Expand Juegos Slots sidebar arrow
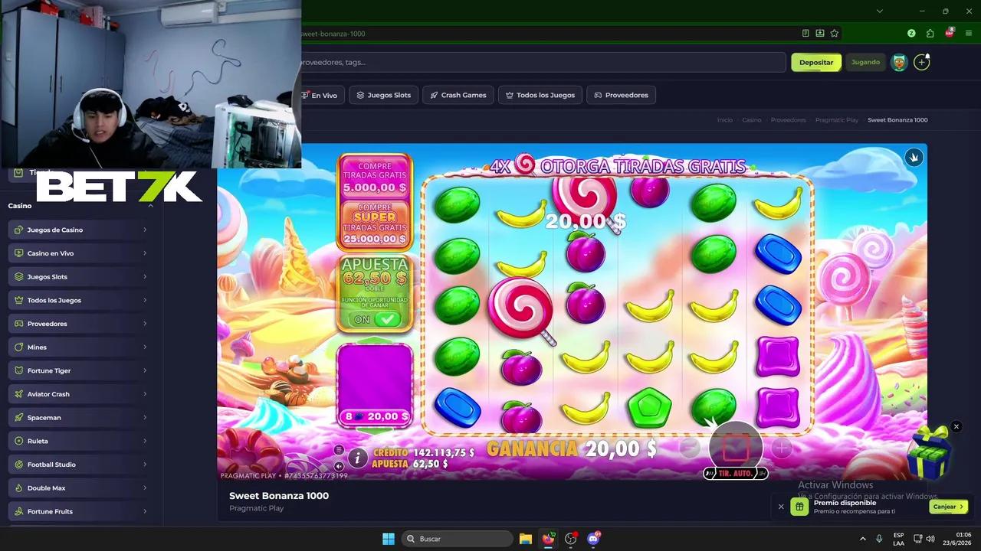The width and height of the screenshot is (981, 551). click(x=145, y=277)
